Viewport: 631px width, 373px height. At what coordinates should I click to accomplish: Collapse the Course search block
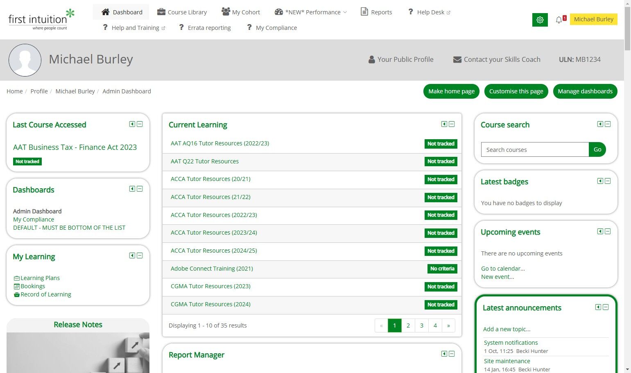[608, 124]
